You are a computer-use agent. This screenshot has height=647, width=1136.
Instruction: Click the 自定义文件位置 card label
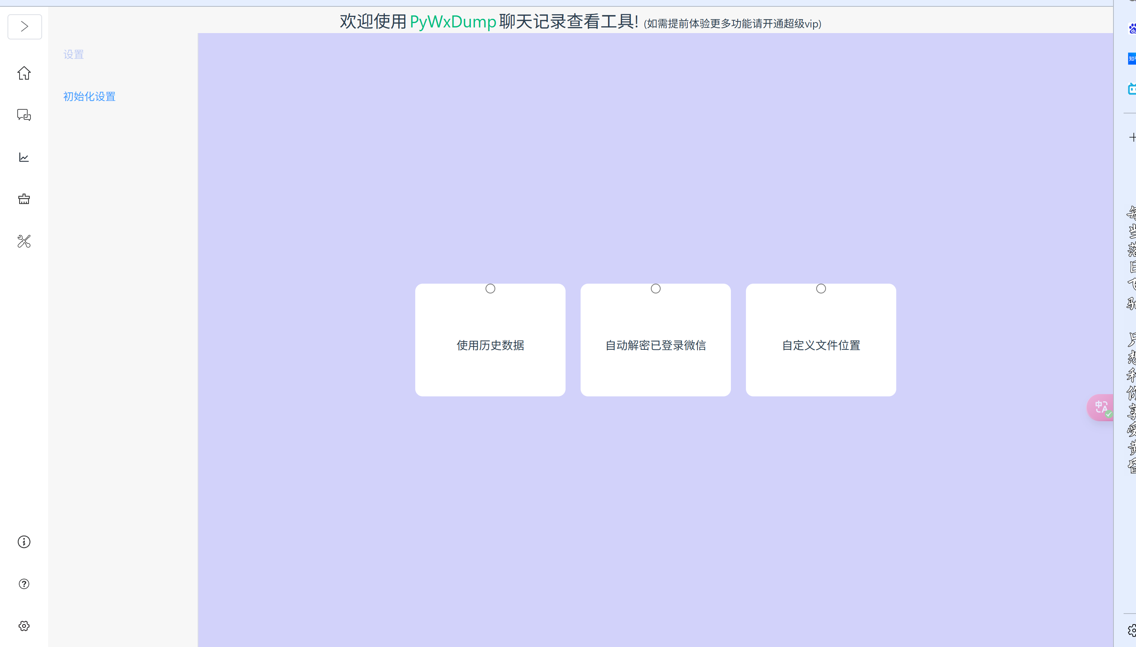821,345
